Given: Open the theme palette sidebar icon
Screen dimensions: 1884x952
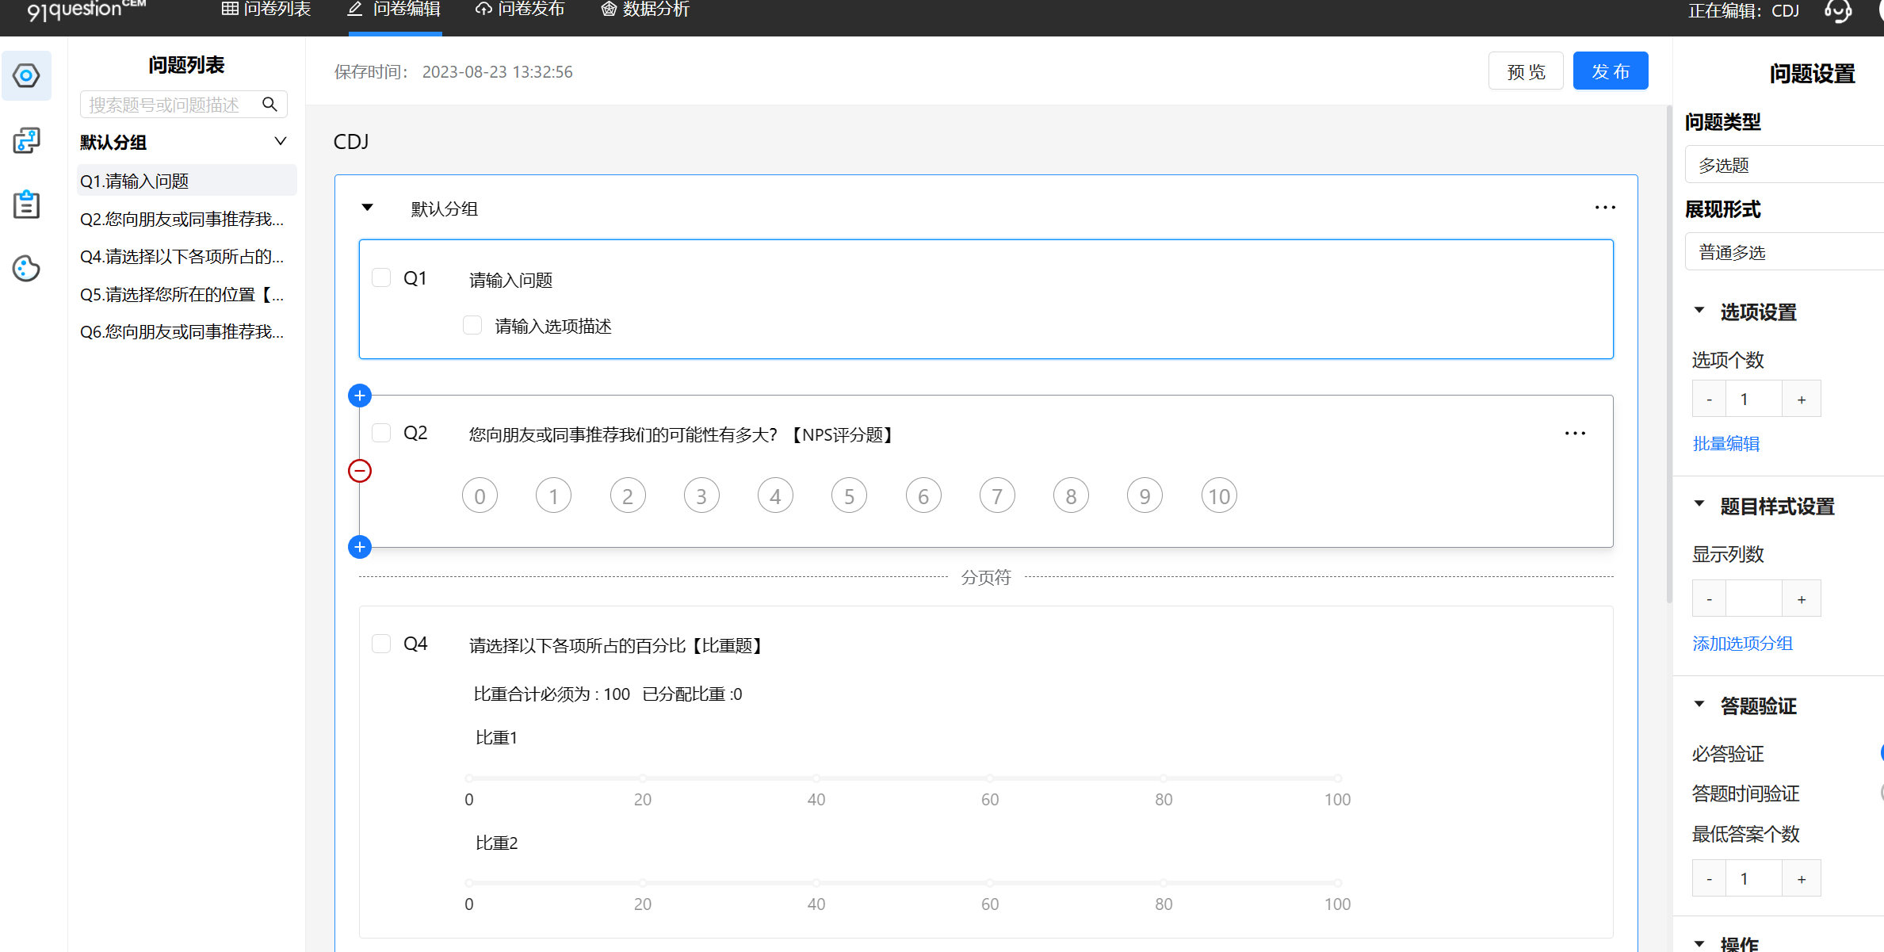Looking at the screenshot, I should [x=26, y=269].
